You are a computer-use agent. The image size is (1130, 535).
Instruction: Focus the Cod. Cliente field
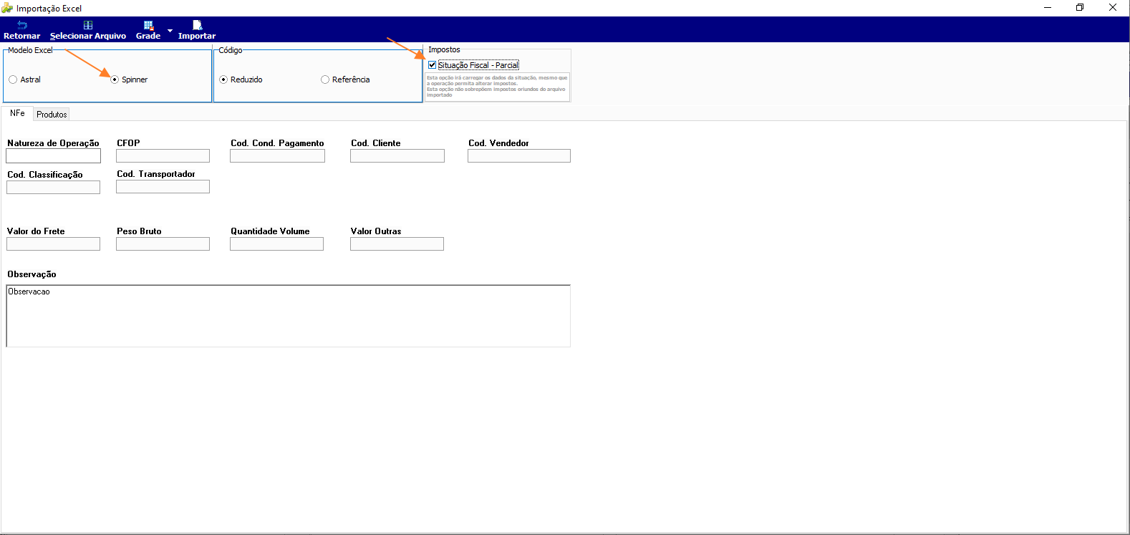click(397, 155)
